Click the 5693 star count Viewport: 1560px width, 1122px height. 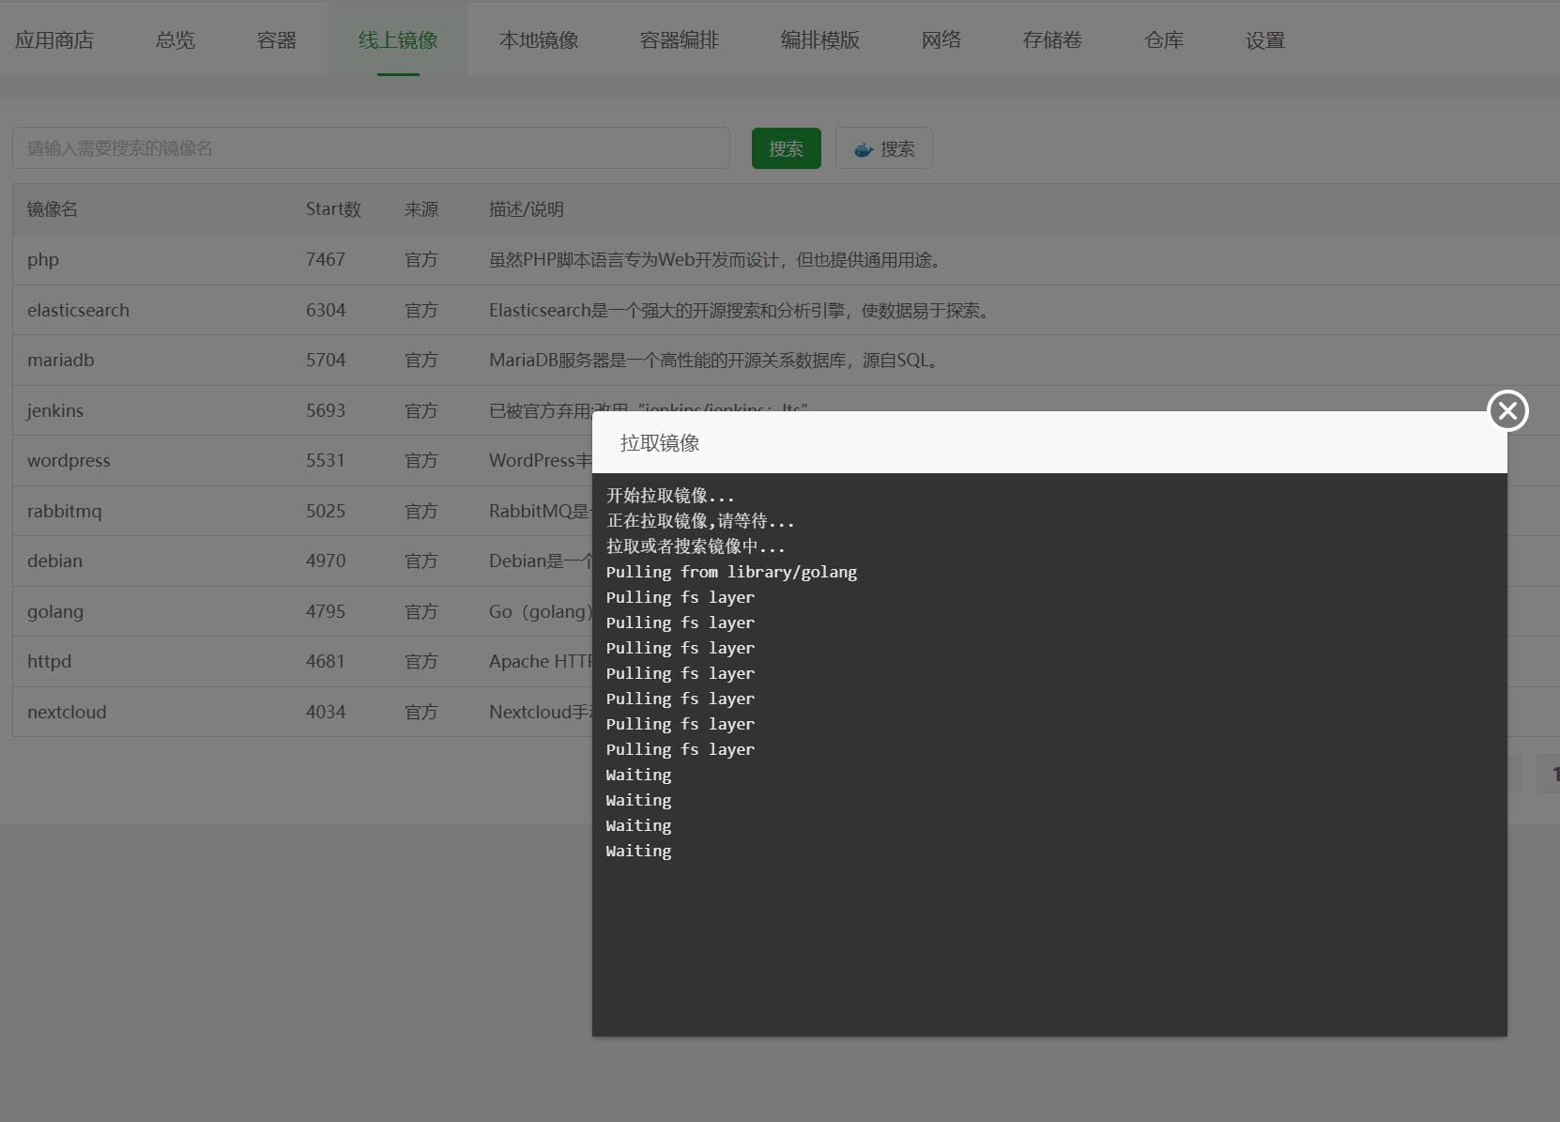pos(326,410)
